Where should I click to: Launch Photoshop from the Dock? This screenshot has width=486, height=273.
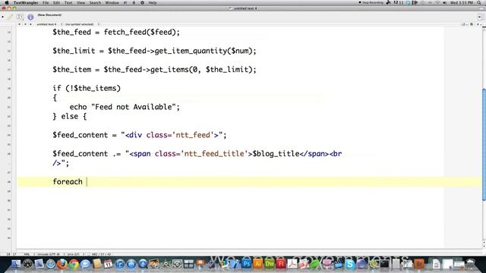click(247, 264)
